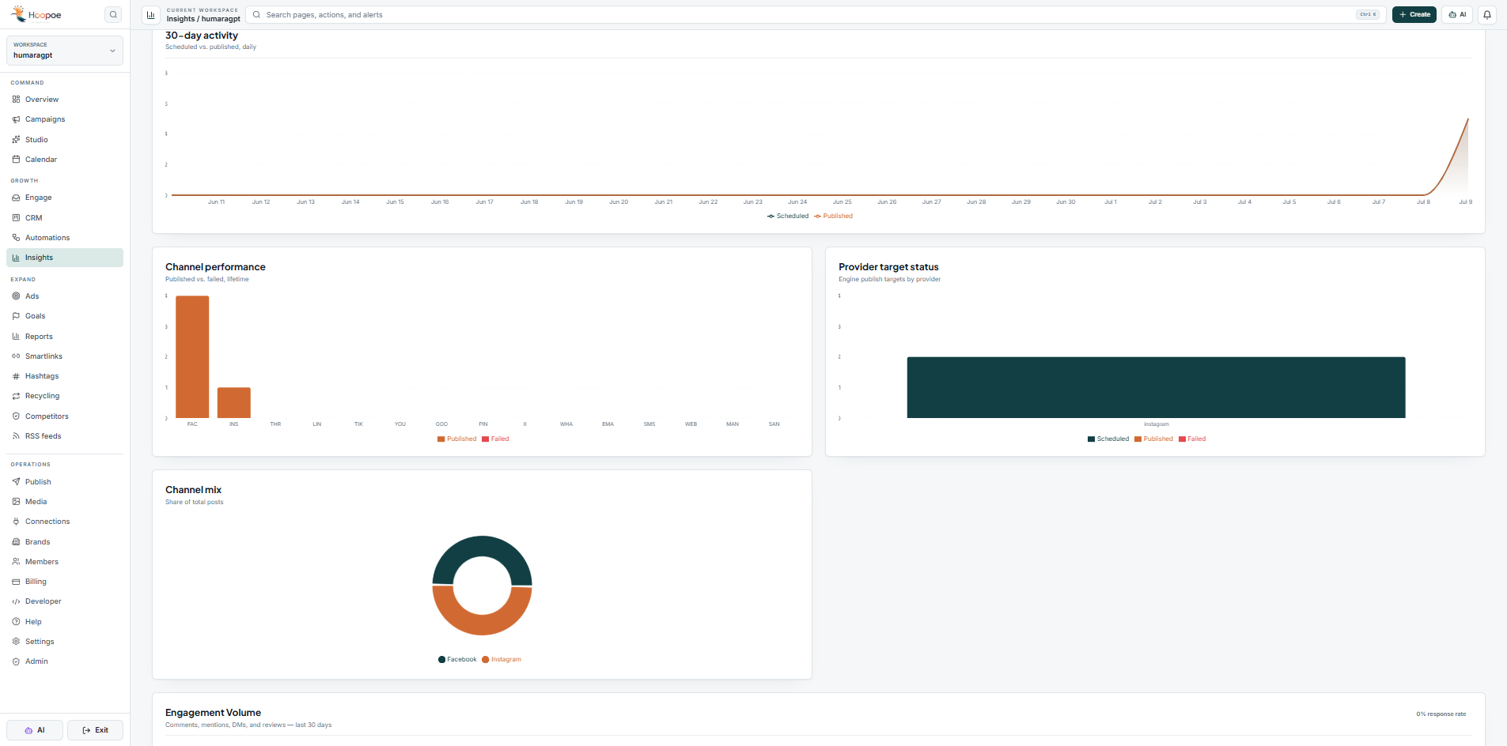Click the Create button
The width and height of the screenshot is (1507, 746).
tap(1414, 14)
